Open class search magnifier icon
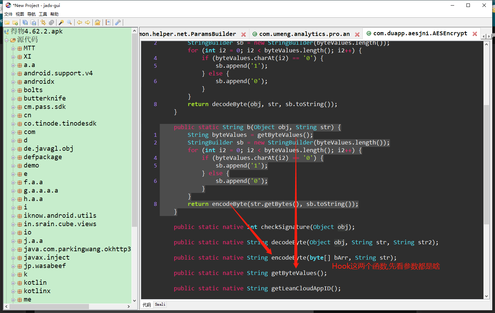Viewport: 495px width, 313px height. pyautogui.click(x=69, y=22)
